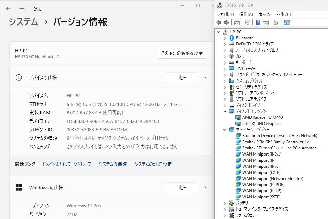Click the セキュリティ デバイス key icon
The width and height of the screenshot is (328, 219).
click(232, 87)
